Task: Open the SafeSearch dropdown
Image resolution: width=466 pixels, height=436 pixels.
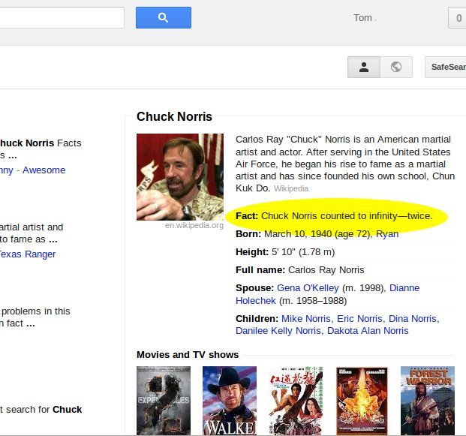Action: 446,68
